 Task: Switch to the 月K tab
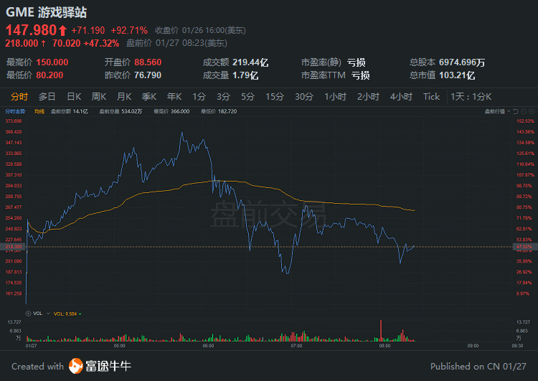click(124, 97)
